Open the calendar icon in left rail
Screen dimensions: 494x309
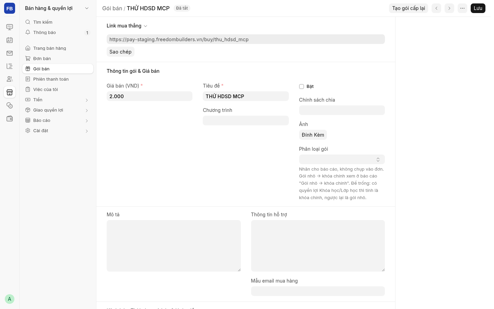(x=10, y=40)
